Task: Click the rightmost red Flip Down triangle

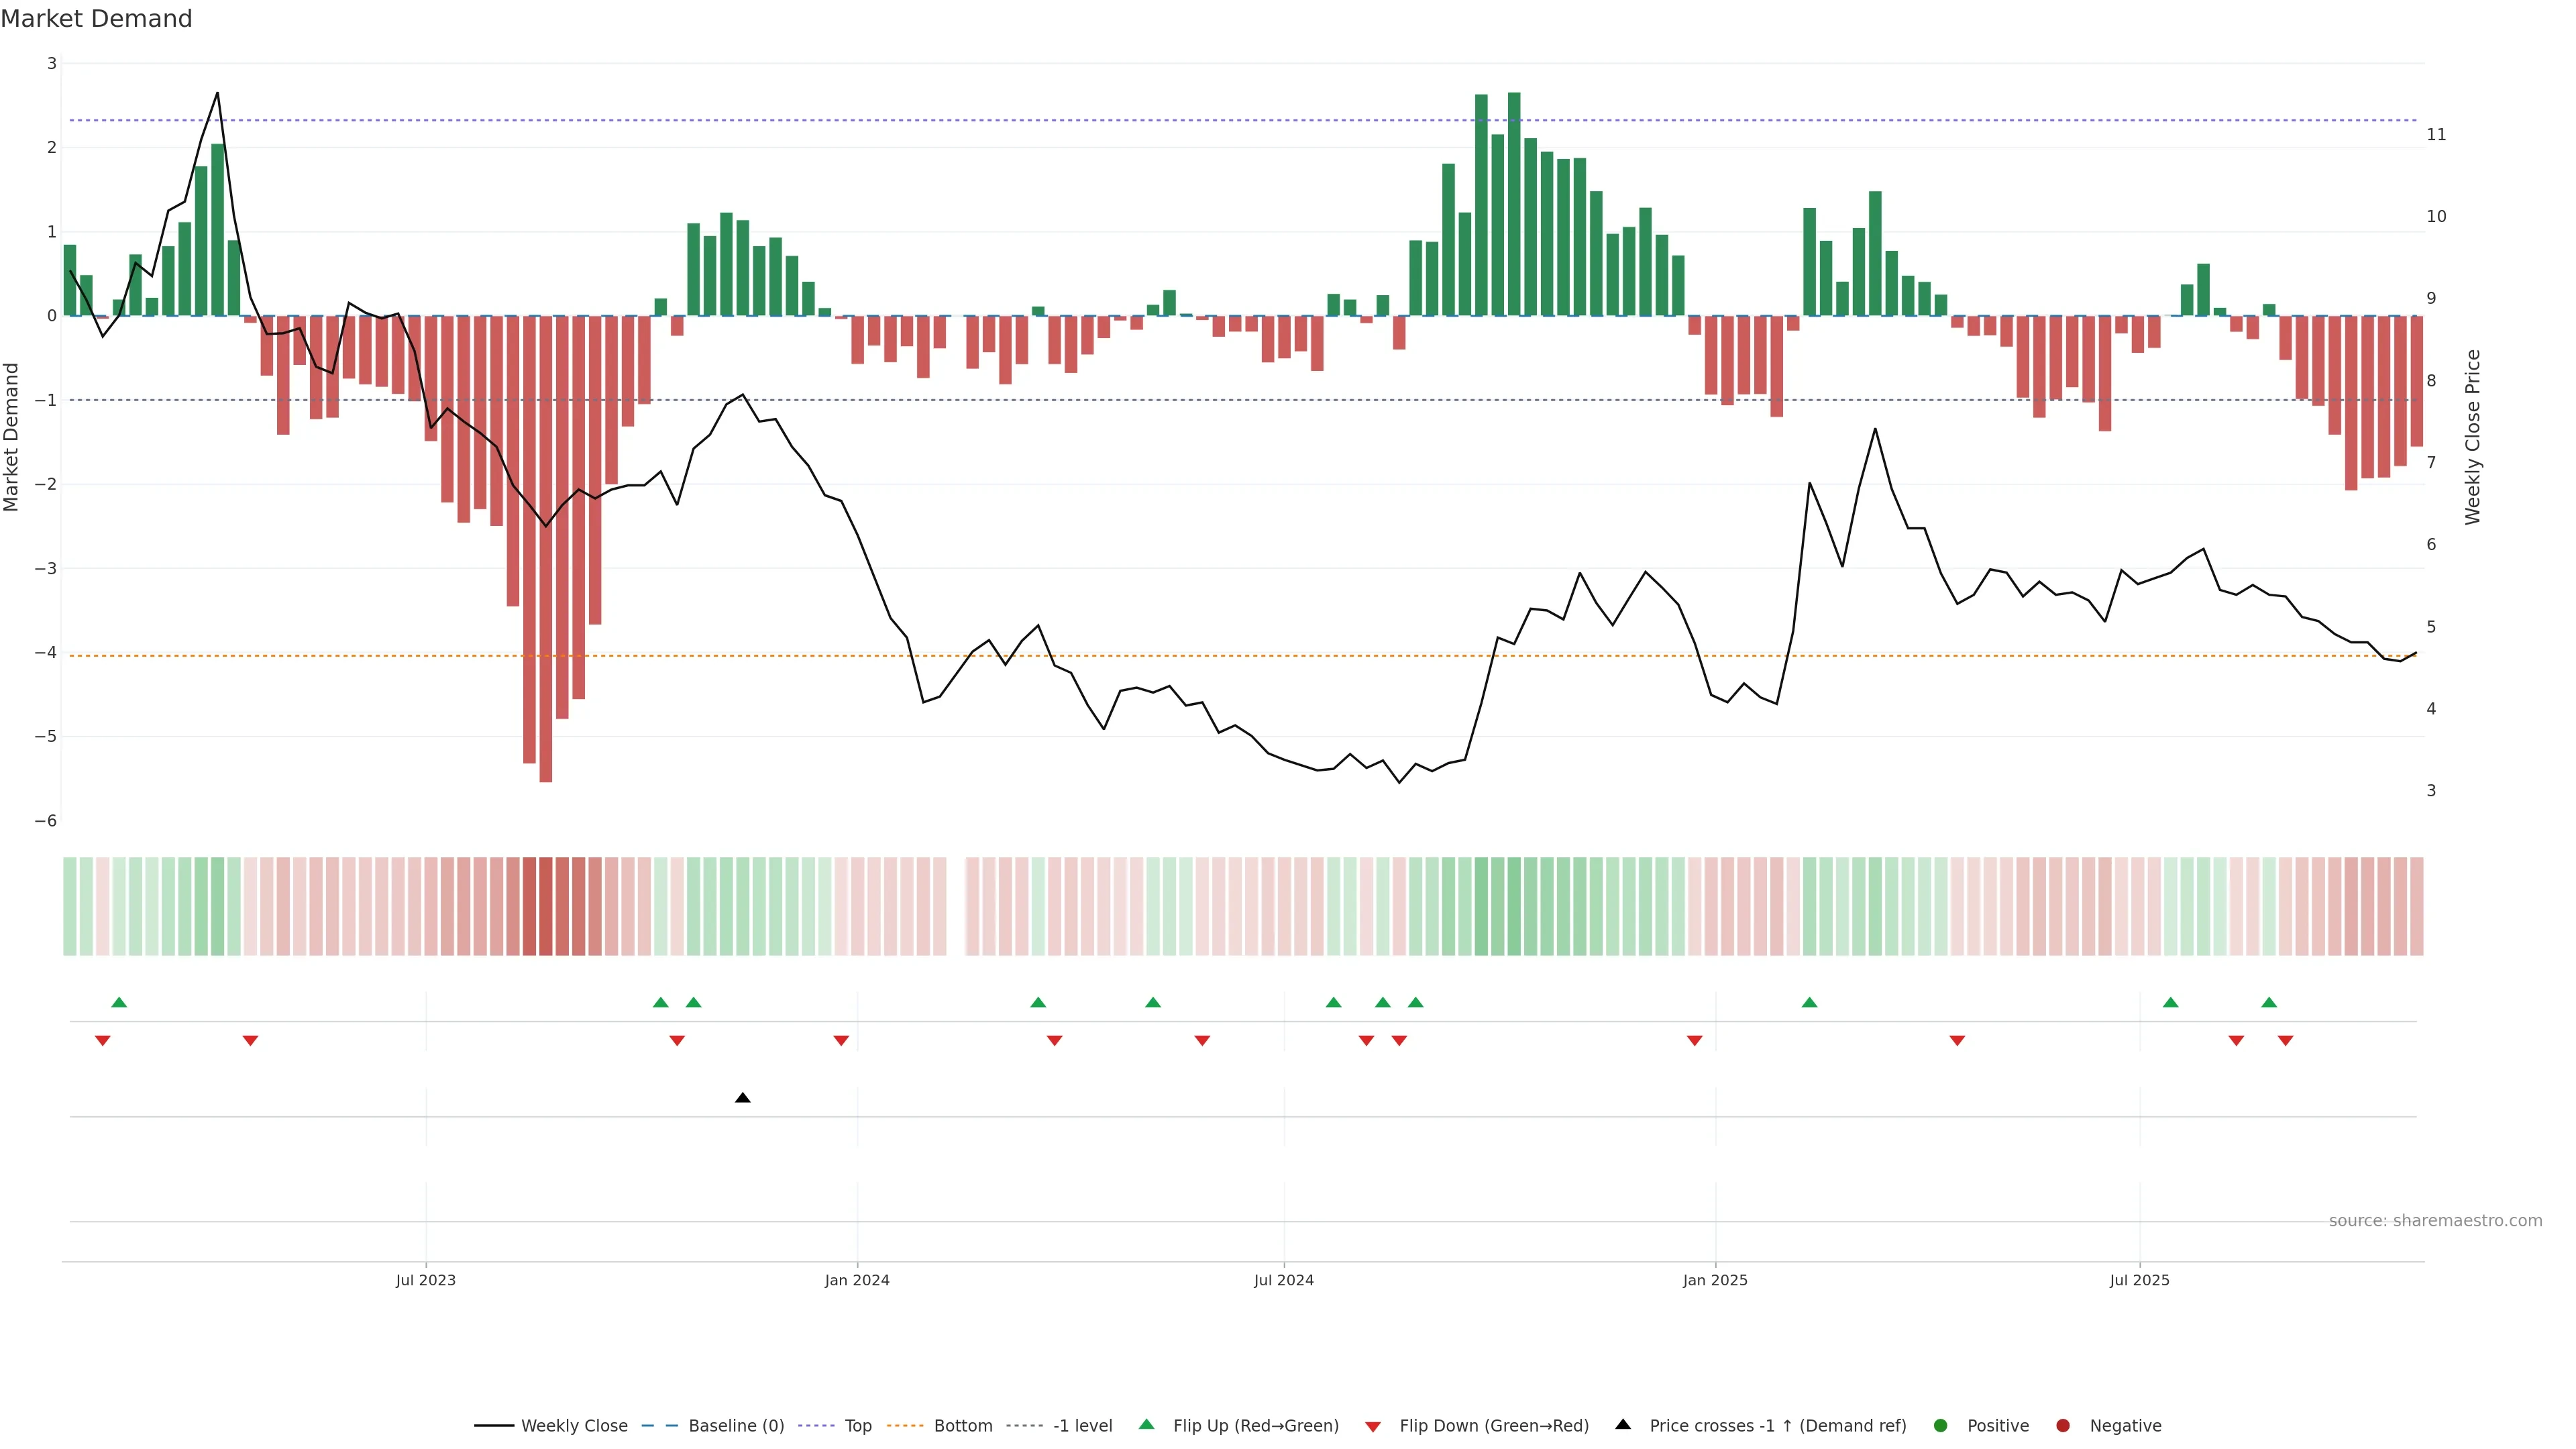Action: (2285, 1041)
